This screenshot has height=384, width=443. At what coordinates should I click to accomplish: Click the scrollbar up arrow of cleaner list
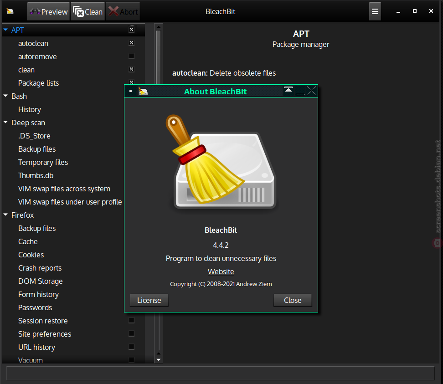point(159,27)
